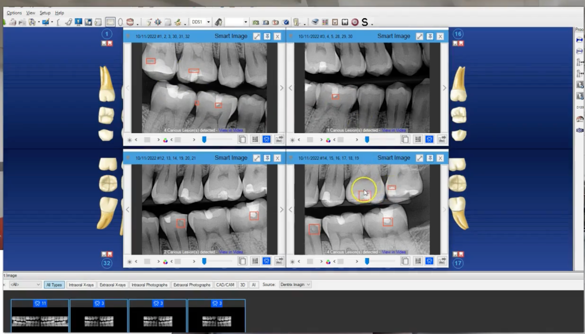The height and width of the screenshot is (334, 585).
Task: Click the color wheel icon in #1, 2, 3 panel
Action: pyautogui.click(x=165, y=140)
